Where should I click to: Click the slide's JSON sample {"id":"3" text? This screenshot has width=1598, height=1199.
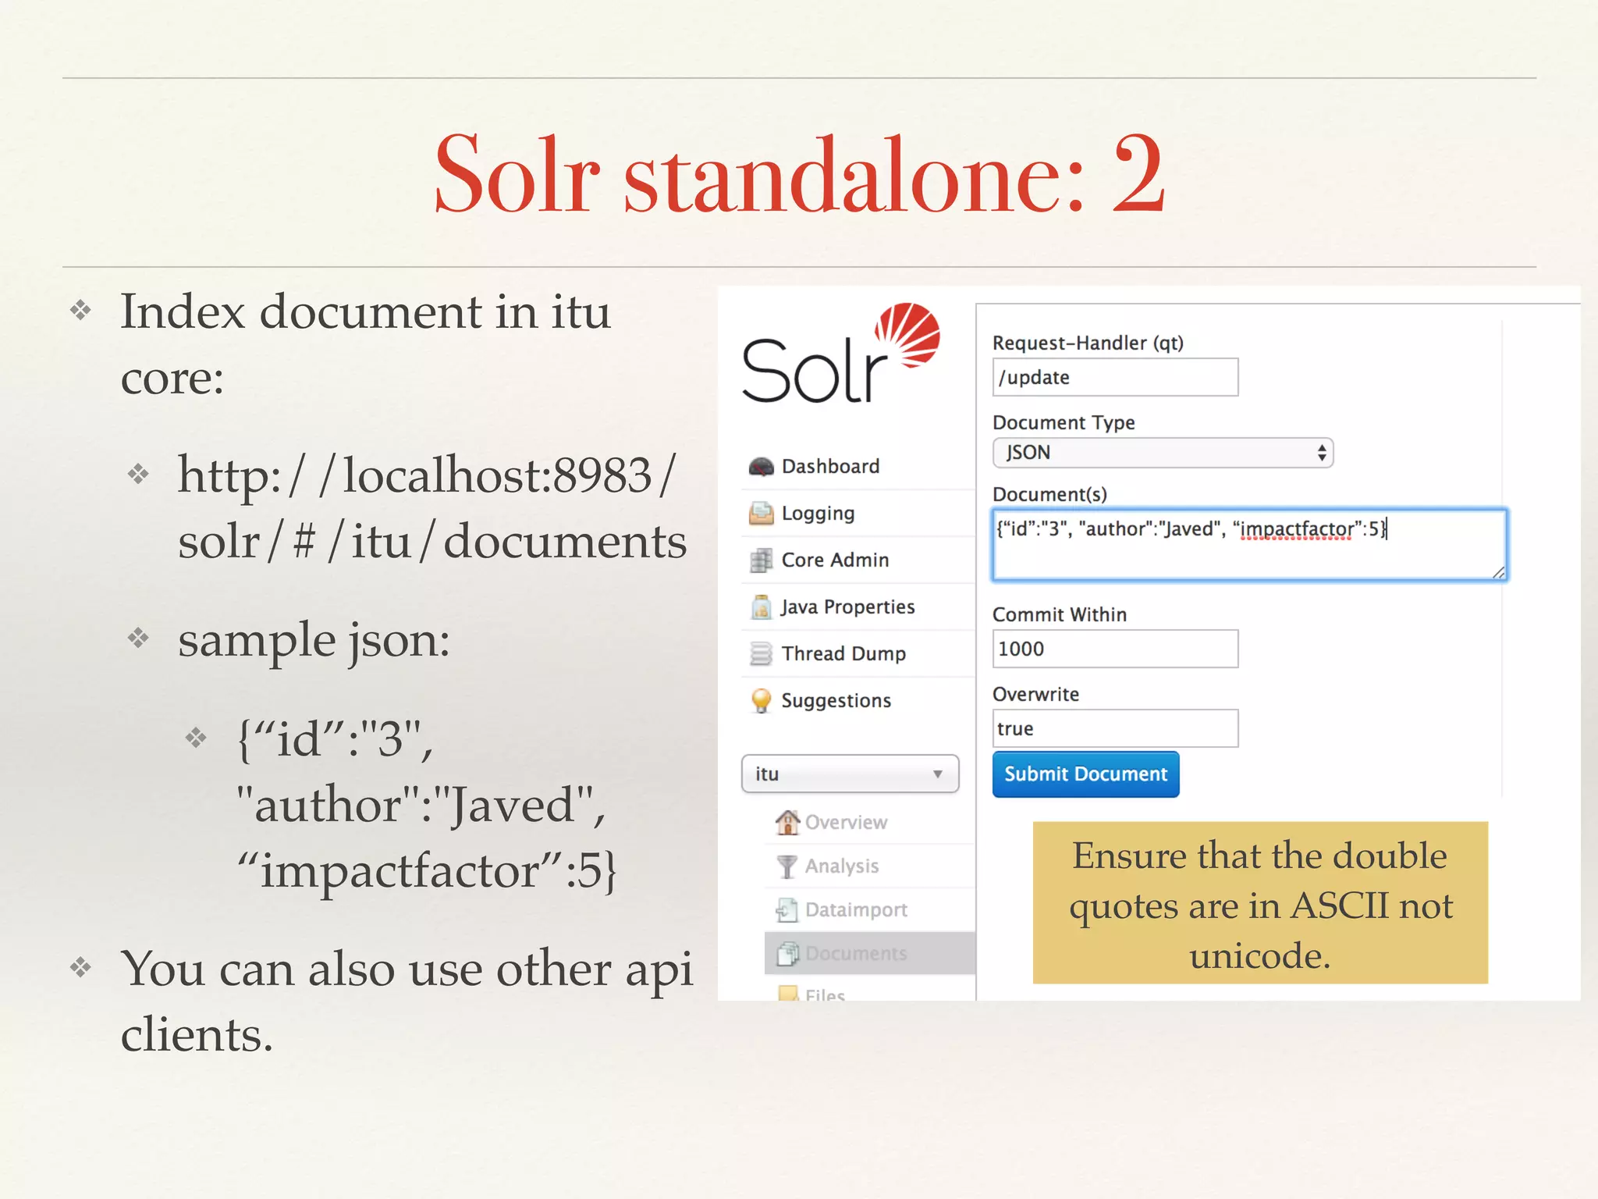(x=427, y=805)
